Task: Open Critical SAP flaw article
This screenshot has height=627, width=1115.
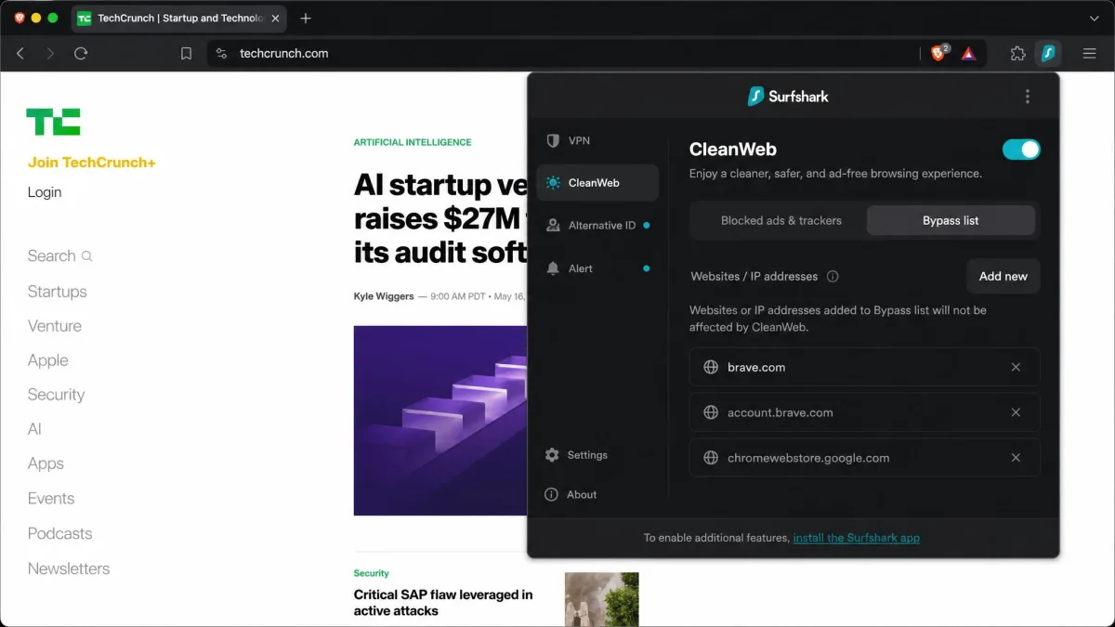Action: (x=443, y=602)
